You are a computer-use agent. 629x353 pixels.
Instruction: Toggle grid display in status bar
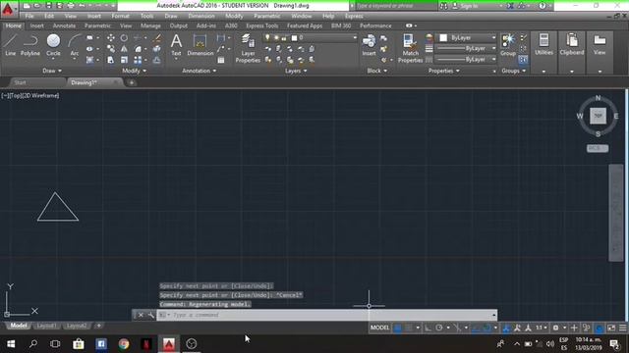pos(397,328)
